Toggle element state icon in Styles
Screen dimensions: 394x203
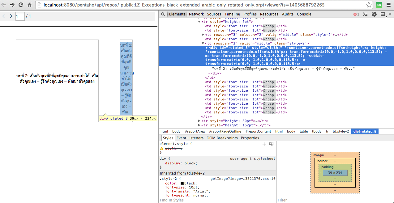click(272, 144)
